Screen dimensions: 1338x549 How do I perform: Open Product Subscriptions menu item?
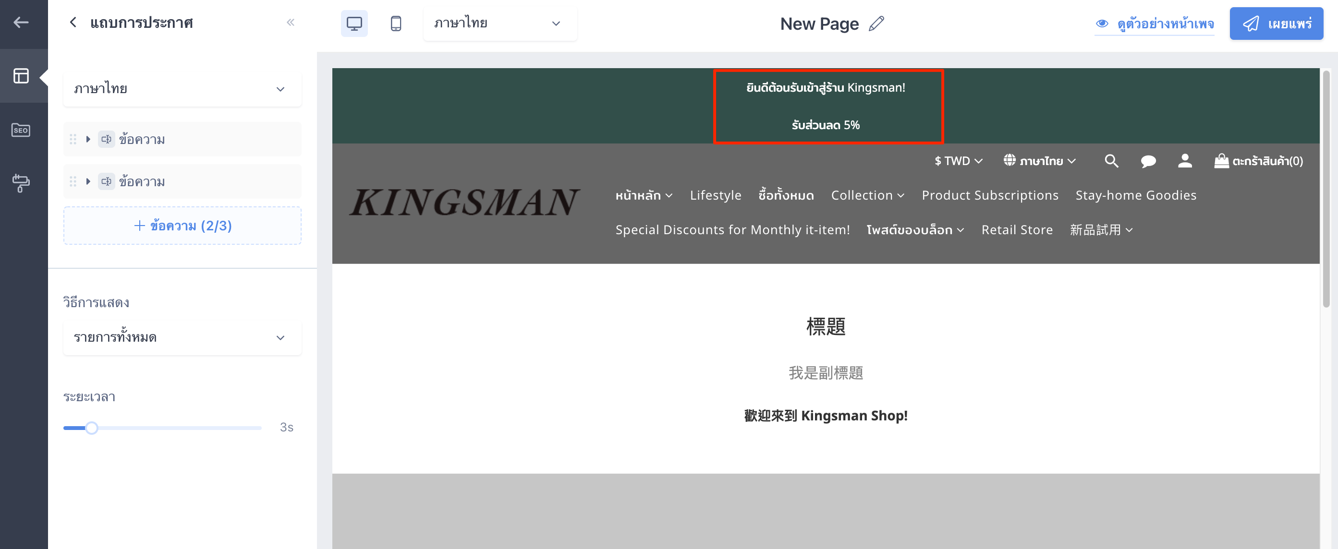coord(990,195)
